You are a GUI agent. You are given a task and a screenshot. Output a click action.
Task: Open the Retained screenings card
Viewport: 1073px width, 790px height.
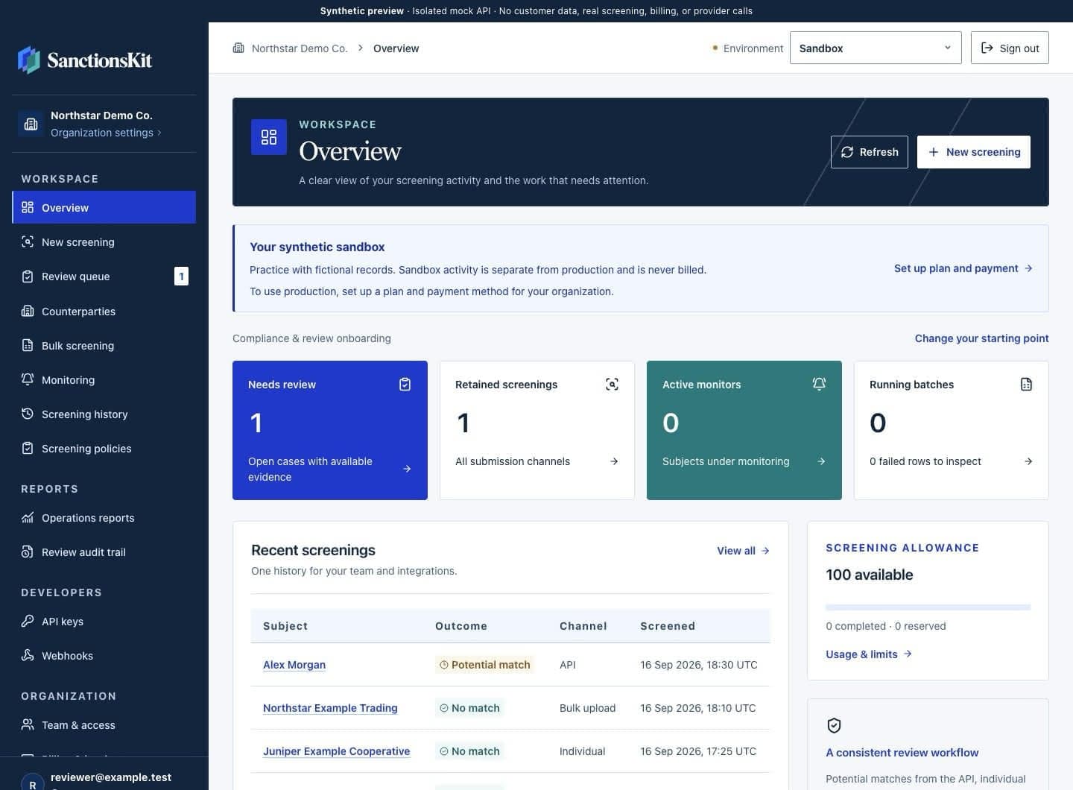(537, 430)
